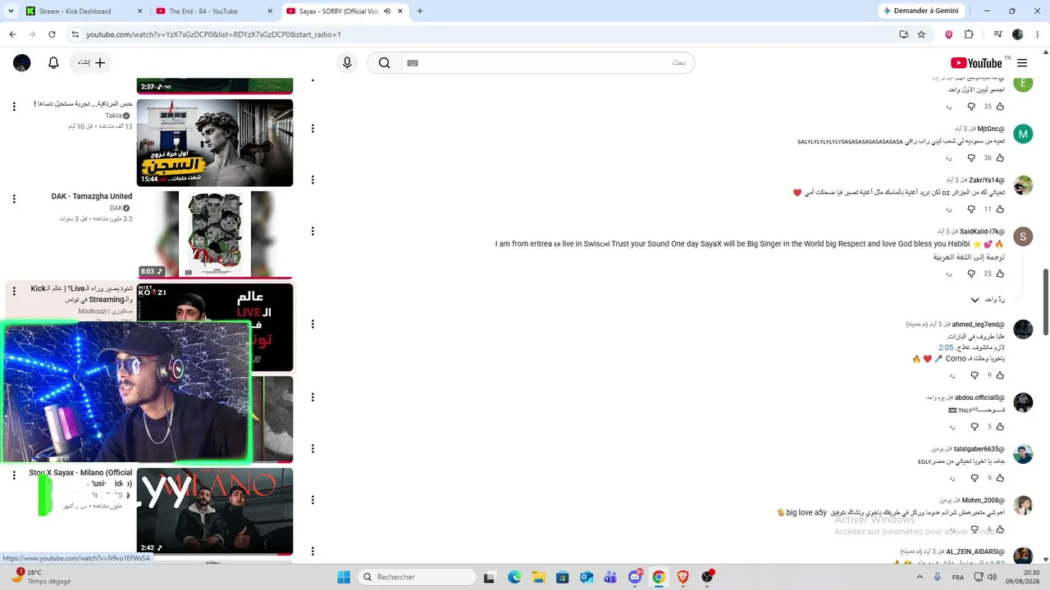Focus the browser address bar URL

(x=213, y=34)
